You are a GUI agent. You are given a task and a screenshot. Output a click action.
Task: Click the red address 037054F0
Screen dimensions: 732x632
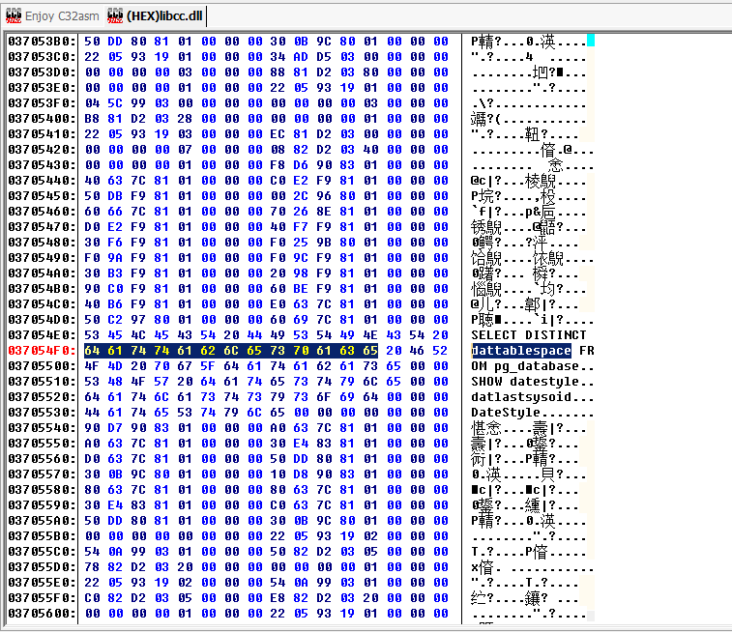(41, 350)
